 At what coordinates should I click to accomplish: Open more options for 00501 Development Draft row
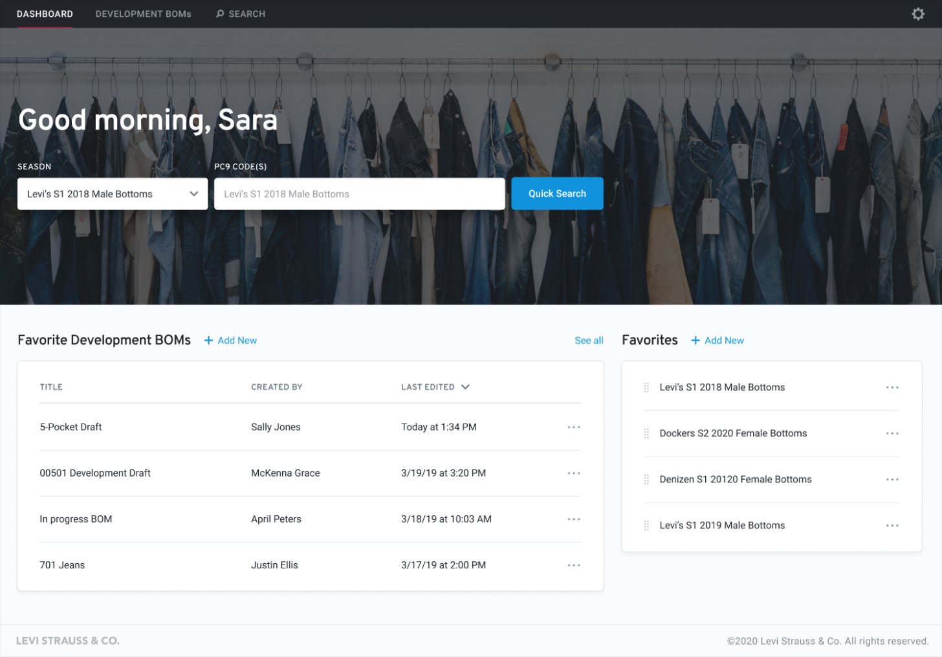574,473
